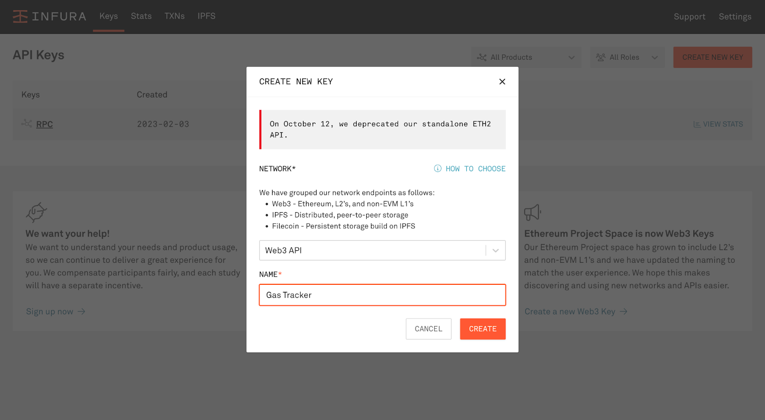Click the Create New Key header button
765x420 pixels.
(712, 57)
